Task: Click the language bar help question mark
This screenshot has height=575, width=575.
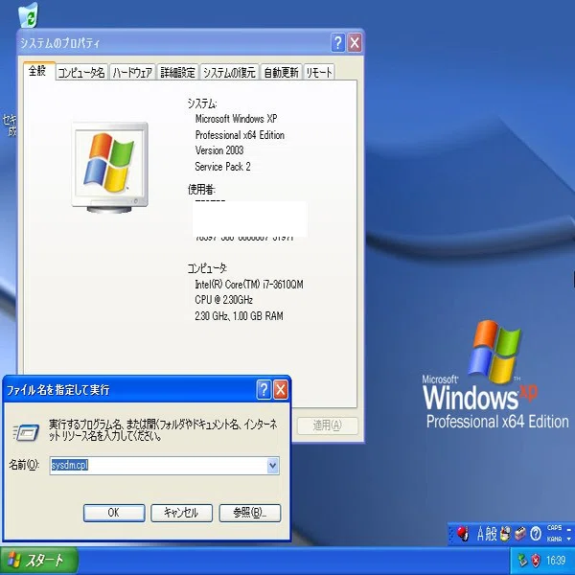Action: [536, 534]
